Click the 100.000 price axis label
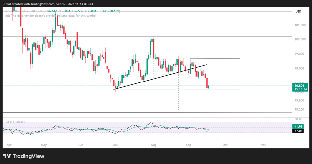Image resolution: width=312 pixels, height=164 pixels. coord(300,39)
